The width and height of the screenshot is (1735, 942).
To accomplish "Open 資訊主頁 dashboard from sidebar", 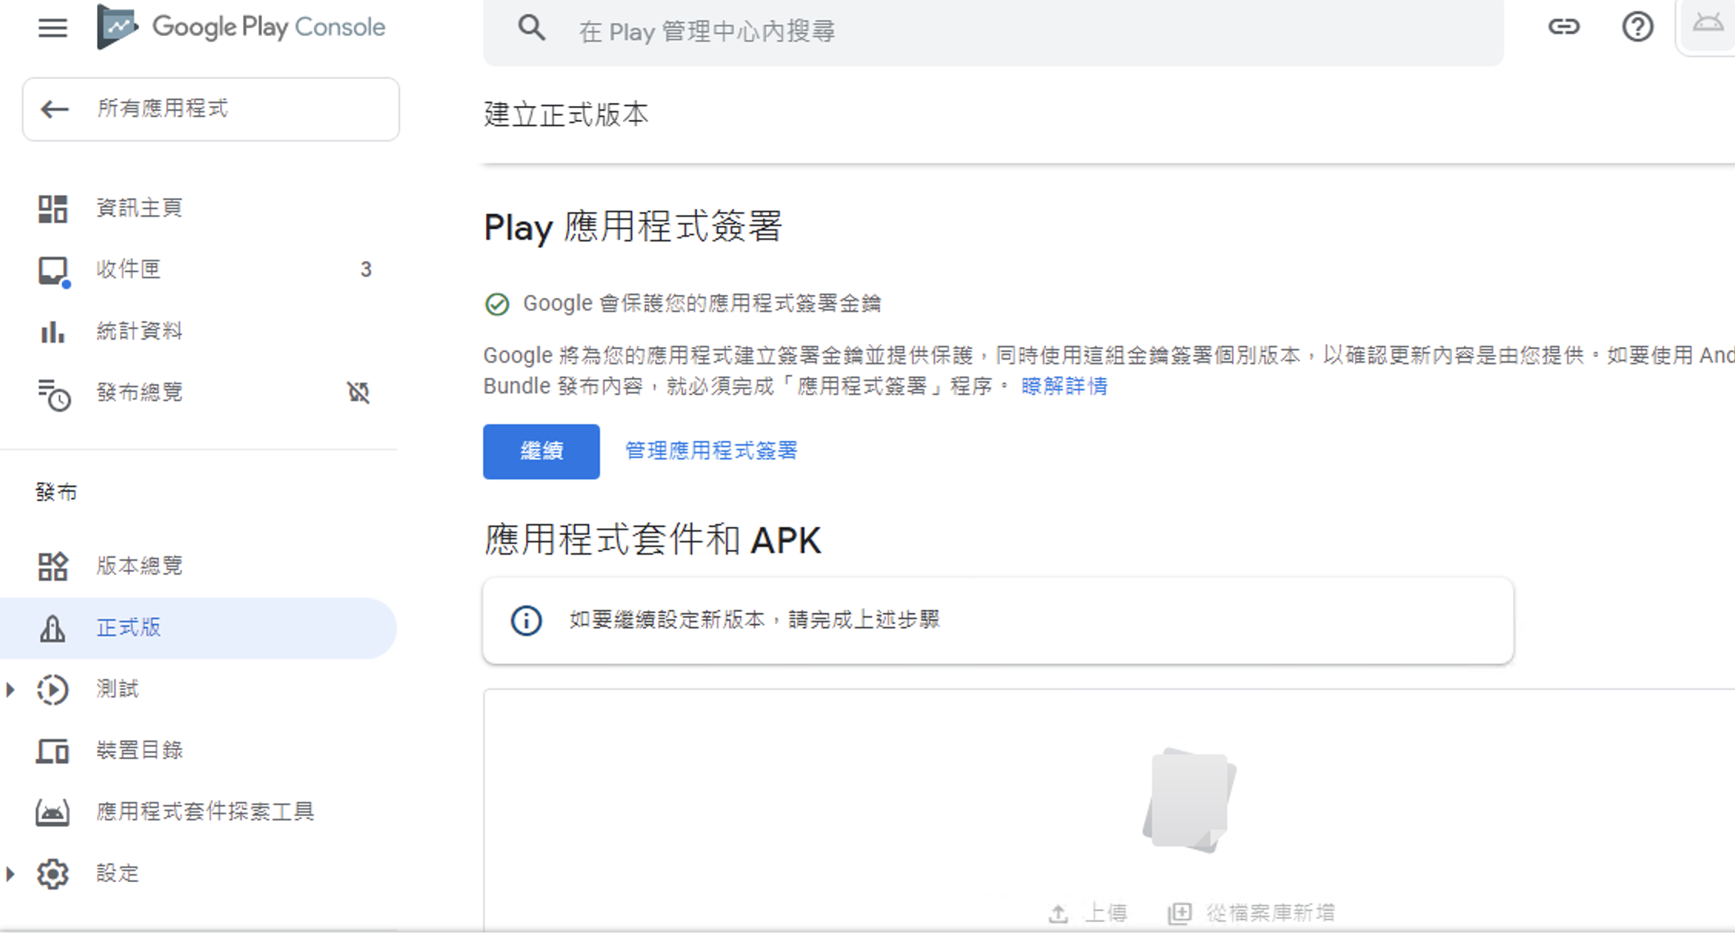I will coord(138,207).
